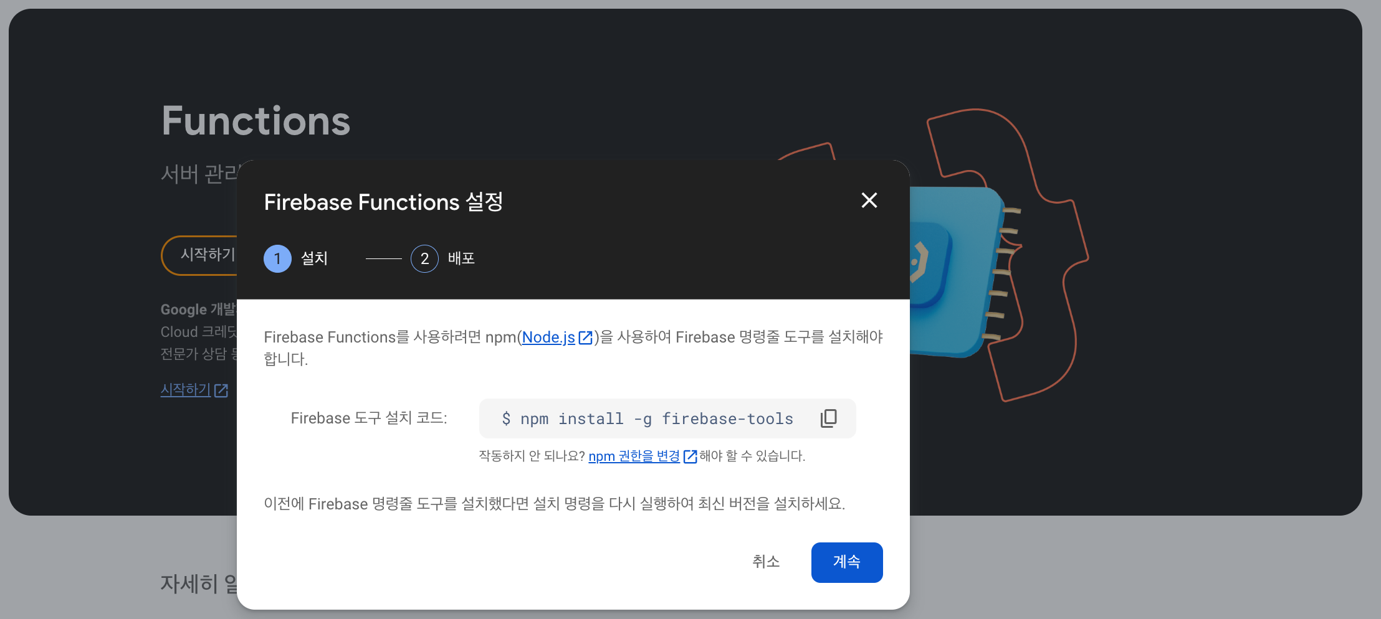Click the npm install -g firebase-tools command text
This screenshot has height=619, width=1381.
click(x=647, y=418)
